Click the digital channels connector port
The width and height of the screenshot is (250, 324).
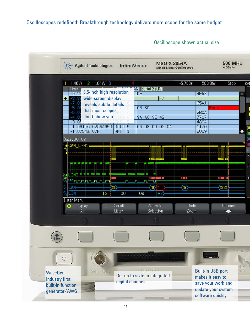(151, 257)
